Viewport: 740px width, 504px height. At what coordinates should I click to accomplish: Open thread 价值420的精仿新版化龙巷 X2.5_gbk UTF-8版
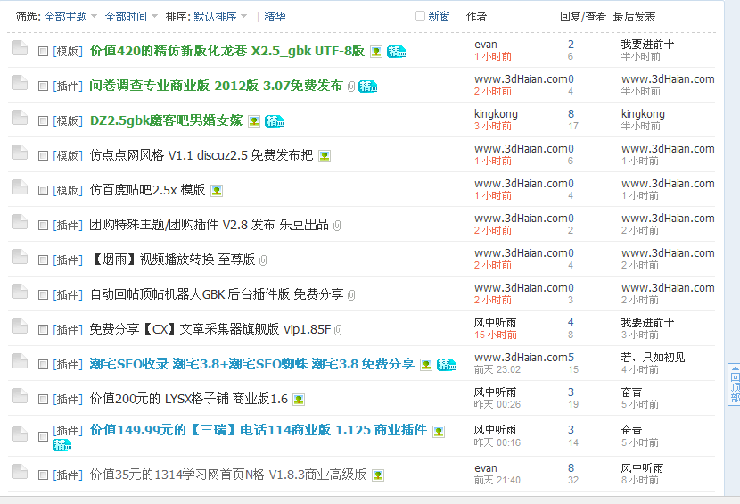pyautogui.click(x=227, y=51)
